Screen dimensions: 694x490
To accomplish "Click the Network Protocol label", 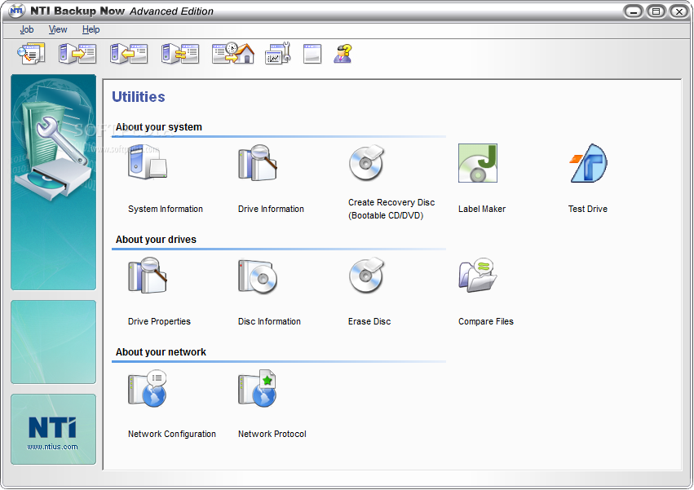I will click(272, 435).
